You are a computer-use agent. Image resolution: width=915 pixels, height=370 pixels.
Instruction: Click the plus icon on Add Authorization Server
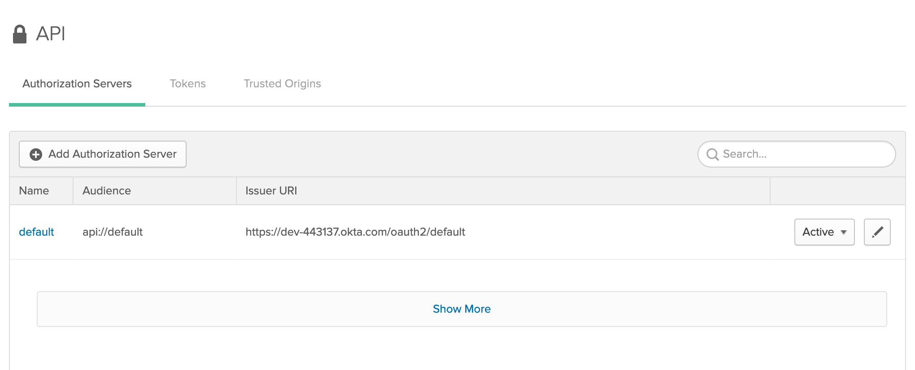[36, 155]
